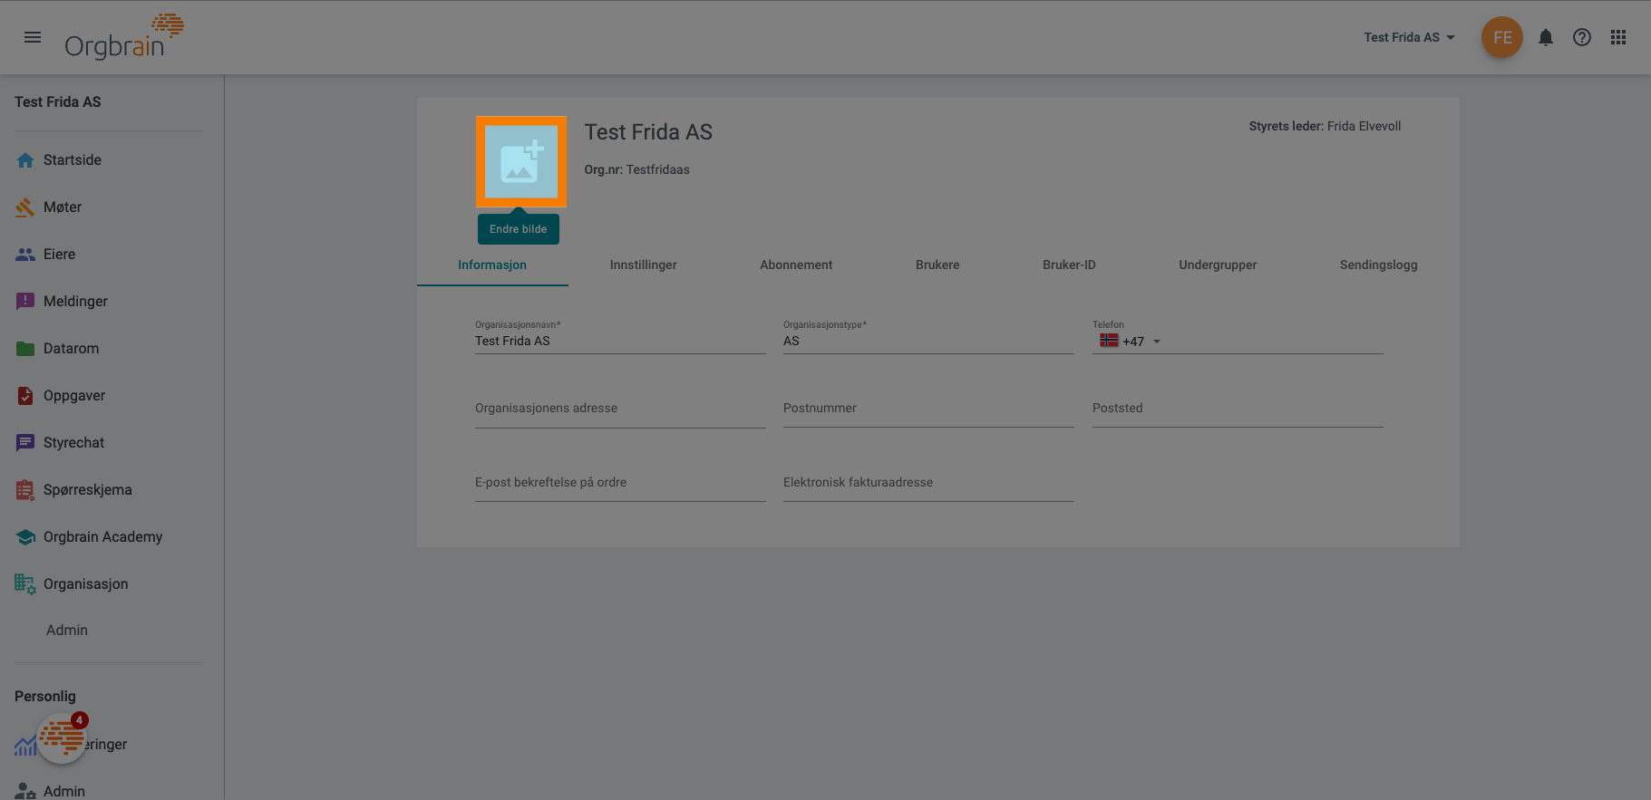Switch to the Brukere tab
This screenshot has width=1651, height=800.
click(937, 265)
